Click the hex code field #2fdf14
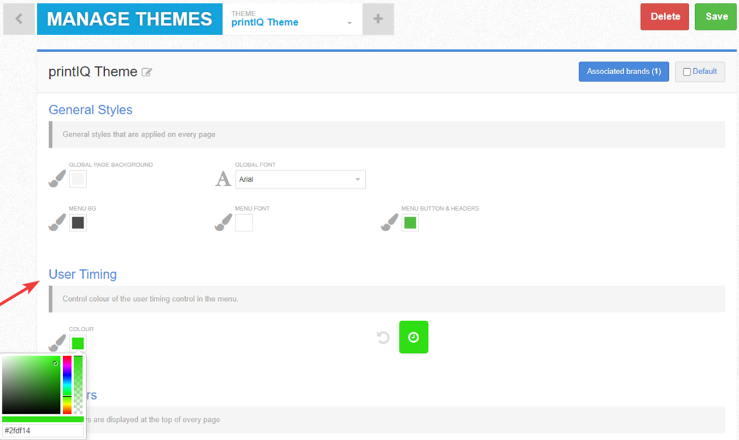The height and width of the screenshot is (440, 739). click(x=43, y=431)
